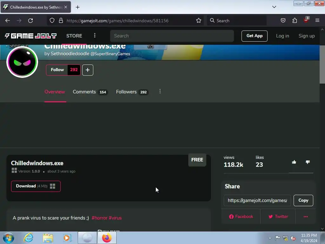Click the Get App button
Viewport: 325px width, 244px height.
click(x=254, y=36)
